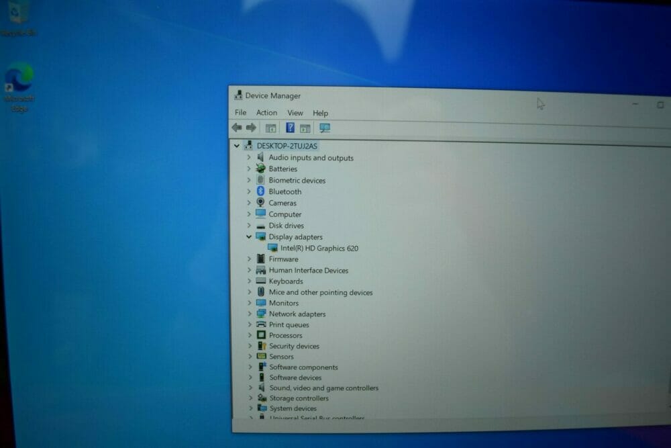Click the Microsoft Edge desktop shortcut

19,88
